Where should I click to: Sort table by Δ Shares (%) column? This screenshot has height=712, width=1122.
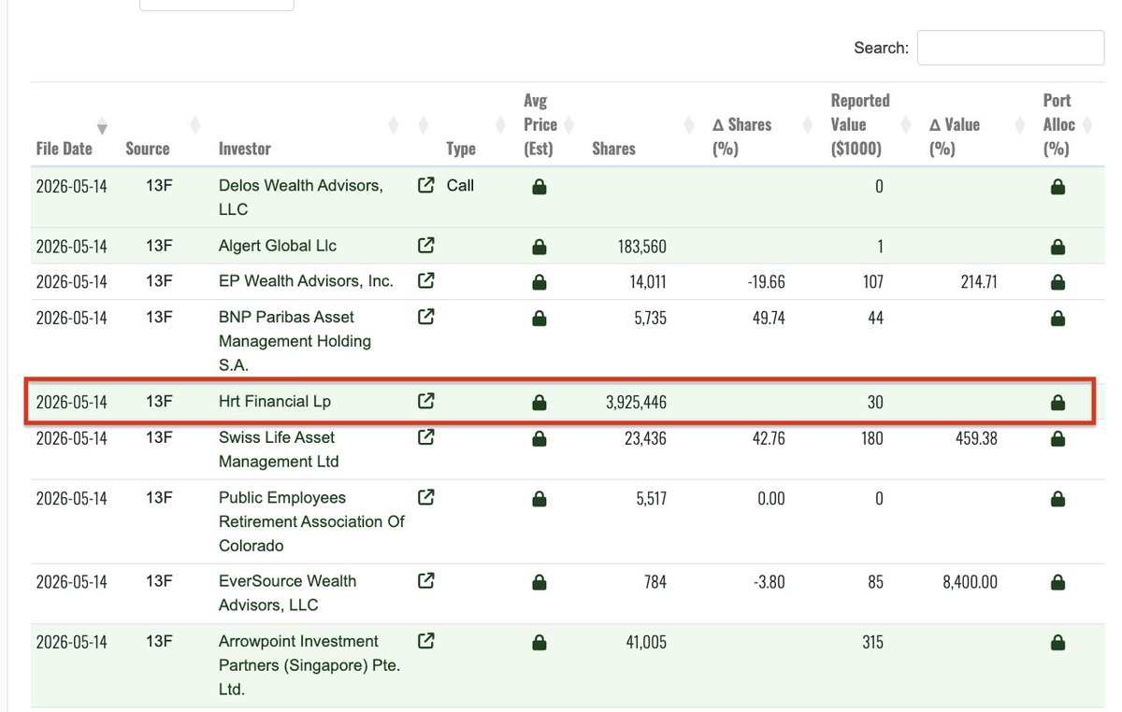pos(741,136)
